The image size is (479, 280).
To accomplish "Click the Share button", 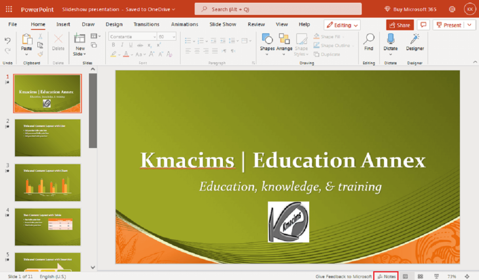I will pos(400,25).
